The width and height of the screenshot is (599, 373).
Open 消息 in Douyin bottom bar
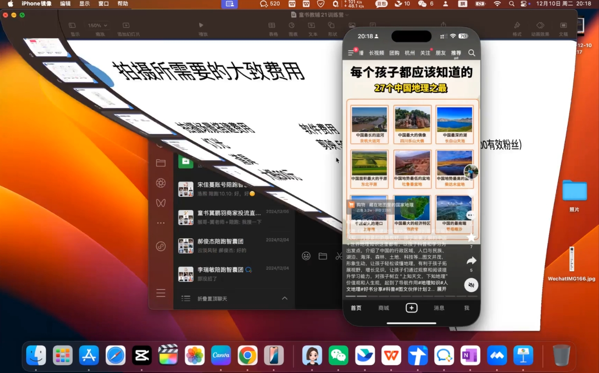coord(439,308)
